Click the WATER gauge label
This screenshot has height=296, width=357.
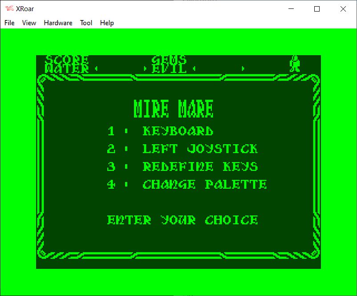point(67,69)
